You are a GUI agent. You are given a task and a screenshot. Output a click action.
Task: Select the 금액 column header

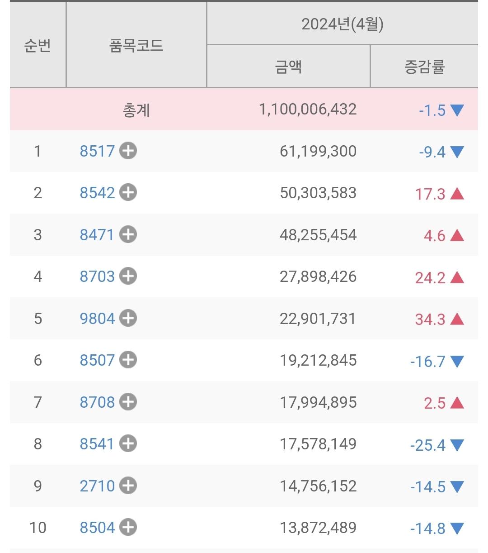pyautogui.click(x=288, y=67)
